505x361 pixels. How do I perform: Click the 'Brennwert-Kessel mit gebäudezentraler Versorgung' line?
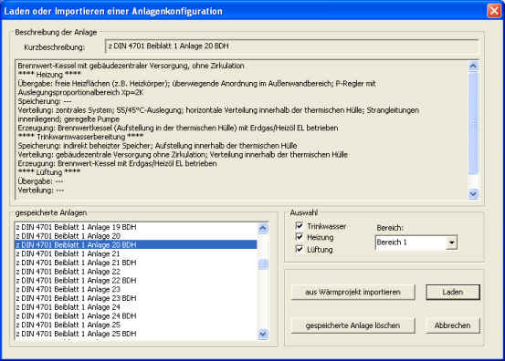[132, 66]
